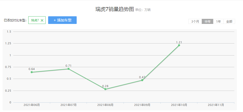
Task: Click the 0.25 y-axis value
Action: click(8, 90)
